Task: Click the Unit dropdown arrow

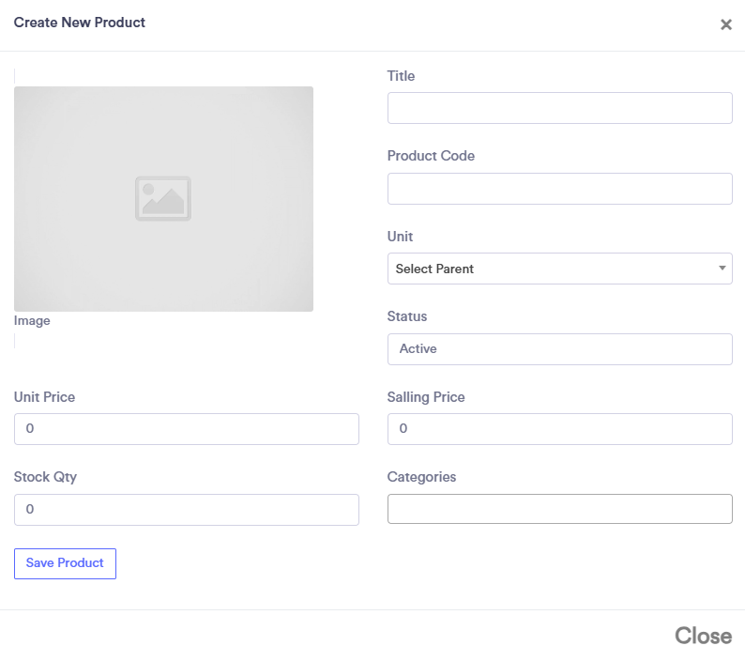Action: [x=722, y=269]
